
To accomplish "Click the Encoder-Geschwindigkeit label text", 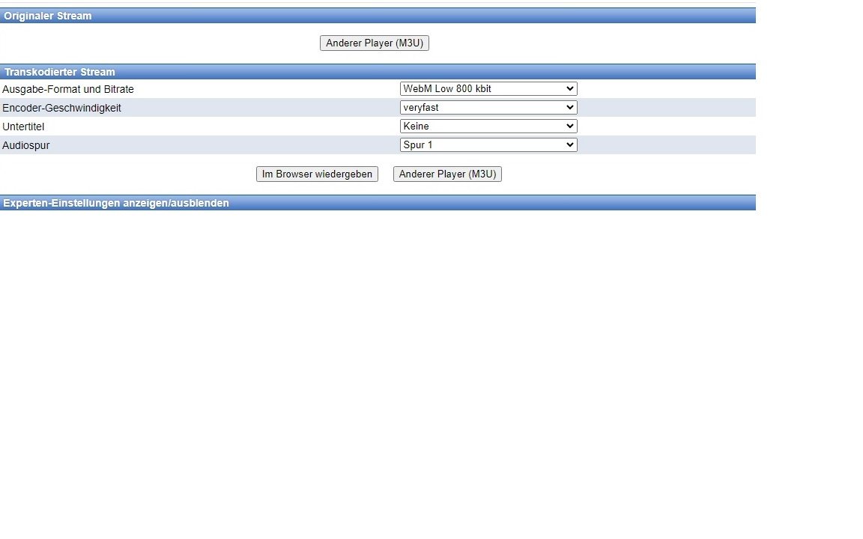I will point(61,108).
